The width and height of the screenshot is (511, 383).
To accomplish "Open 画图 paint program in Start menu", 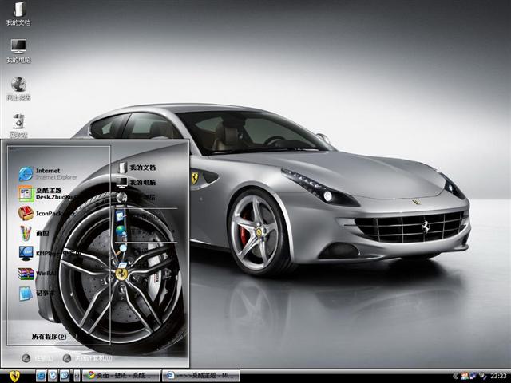I will [x=34, y=233].
